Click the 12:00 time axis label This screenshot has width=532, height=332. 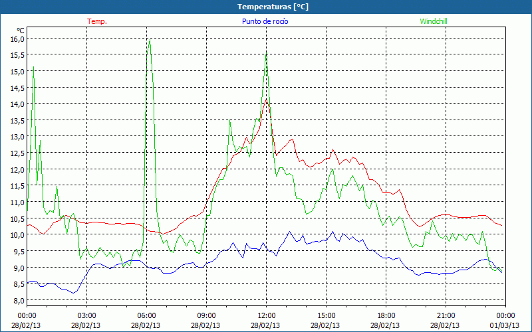coord(265,315)
